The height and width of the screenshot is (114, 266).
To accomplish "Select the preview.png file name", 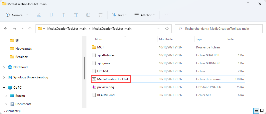I will (105, 87).
